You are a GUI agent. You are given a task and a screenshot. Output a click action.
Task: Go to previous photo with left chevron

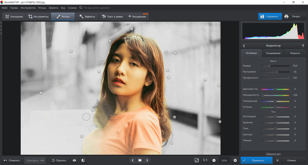[132, 160]
